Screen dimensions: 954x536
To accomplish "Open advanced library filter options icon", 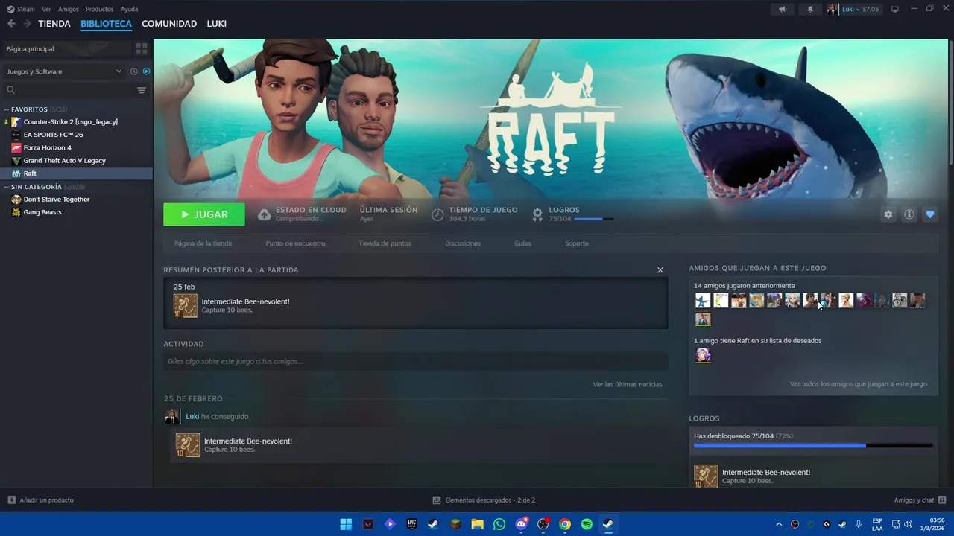I will 141,90.
